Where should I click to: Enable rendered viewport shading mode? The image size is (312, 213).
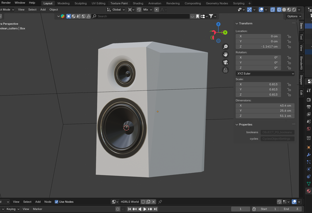(294, 10)
